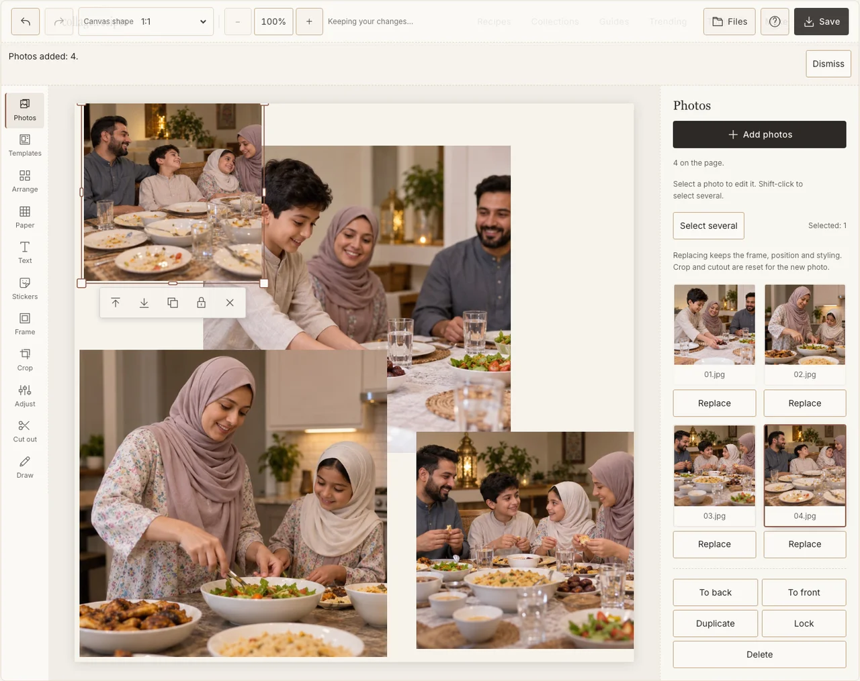This screenshot has width=860, height=681.
Task: Click the To back panel button
Action: pyautogui.click(x=716, y=592)
